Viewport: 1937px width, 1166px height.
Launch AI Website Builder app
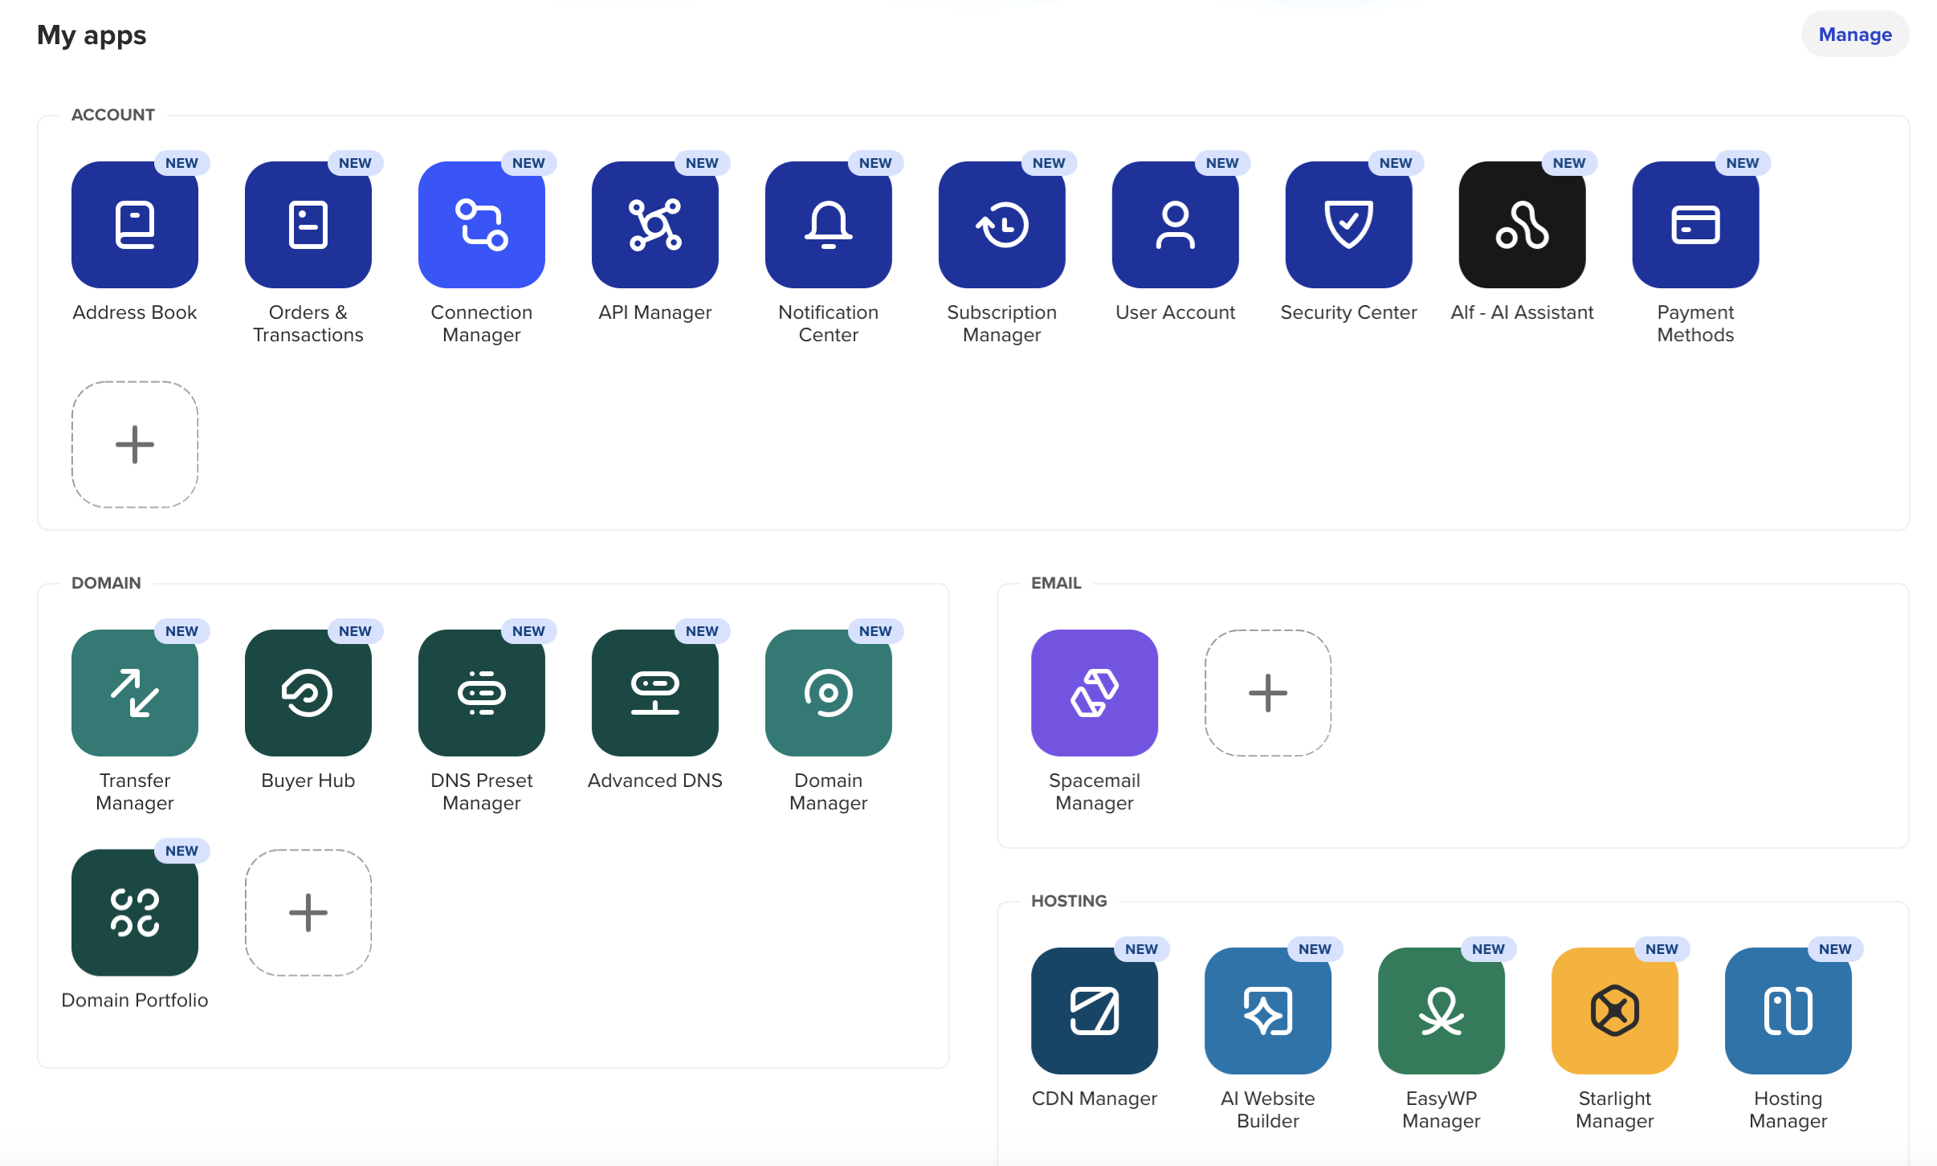(1268, 1011)
